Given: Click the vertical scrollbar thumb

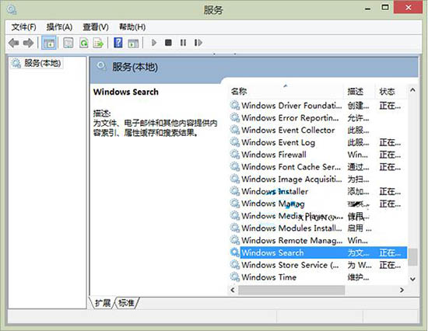Looking at the screenshot, I should [x=412, y=256].
